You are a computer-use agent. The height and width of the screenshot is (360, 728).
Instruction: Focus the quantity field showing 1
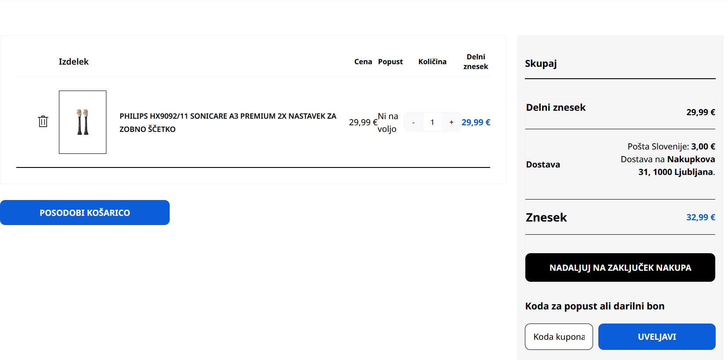[432, 122]
